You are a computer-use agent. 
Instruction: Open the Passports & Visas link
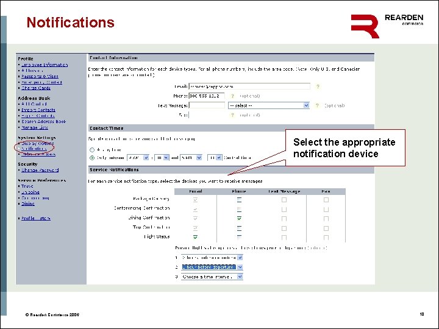pos(40,76)
